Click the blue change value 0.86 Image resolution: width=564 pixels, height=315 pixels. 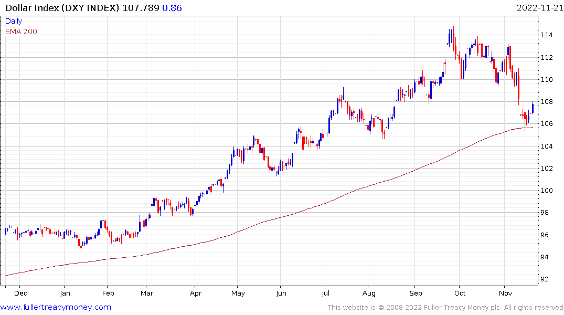click(172, 8)
